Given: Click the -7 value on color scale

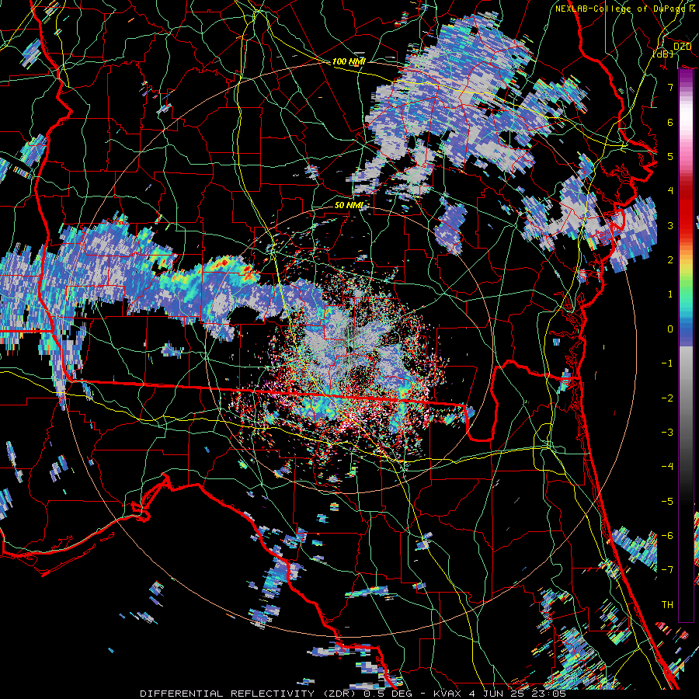Looking at the screenshot, I should pyautogui.click(x=667, y=570).
